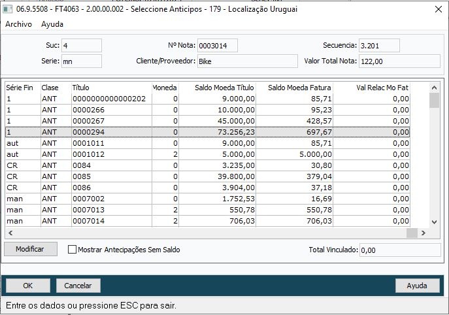The height and width of the screenshot is (315, 449).
Task: Click the vertical scrollbar thumb of table
Action: [434, 101]
